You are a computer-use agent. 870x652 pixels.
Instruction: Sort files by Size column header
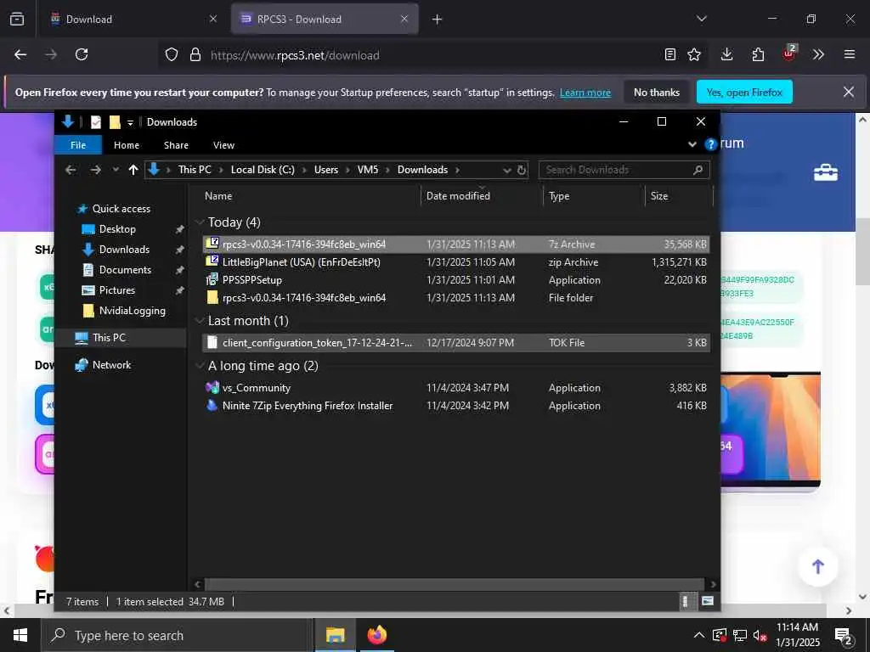659,196
